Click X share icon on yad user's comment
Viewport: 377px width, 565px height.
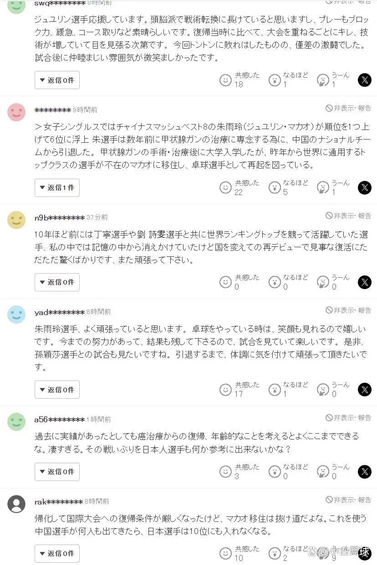click(364, 390)
